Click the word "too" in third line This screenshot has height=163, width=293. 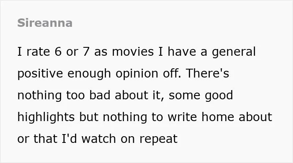pos(75,95)
